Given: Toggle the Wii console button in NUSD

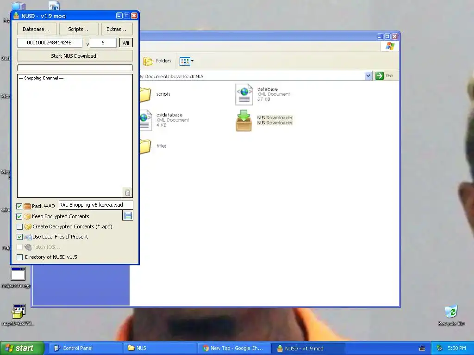Looking at the screenshot, I should pyautogui.click(x=126, y=43).
